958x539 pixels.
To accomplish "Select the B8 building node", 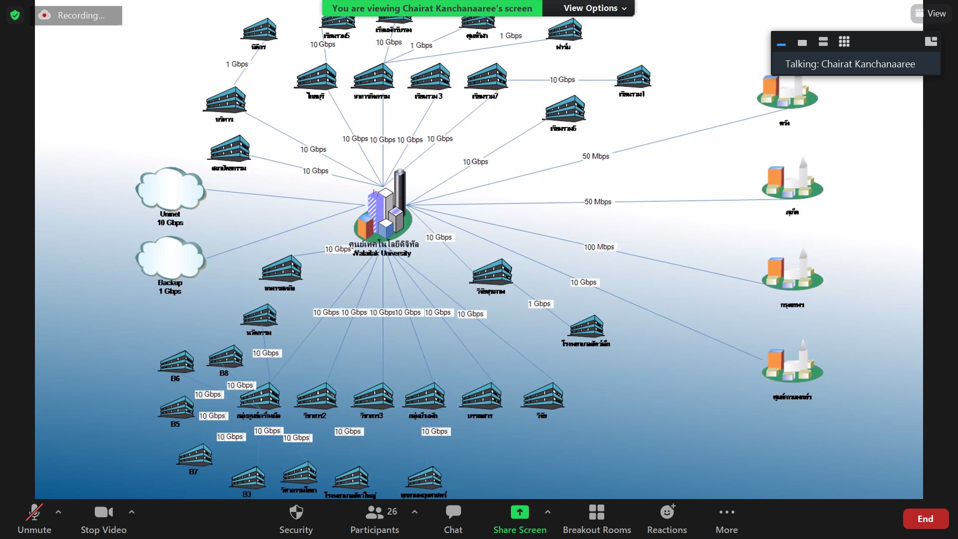I will [225, 356].
